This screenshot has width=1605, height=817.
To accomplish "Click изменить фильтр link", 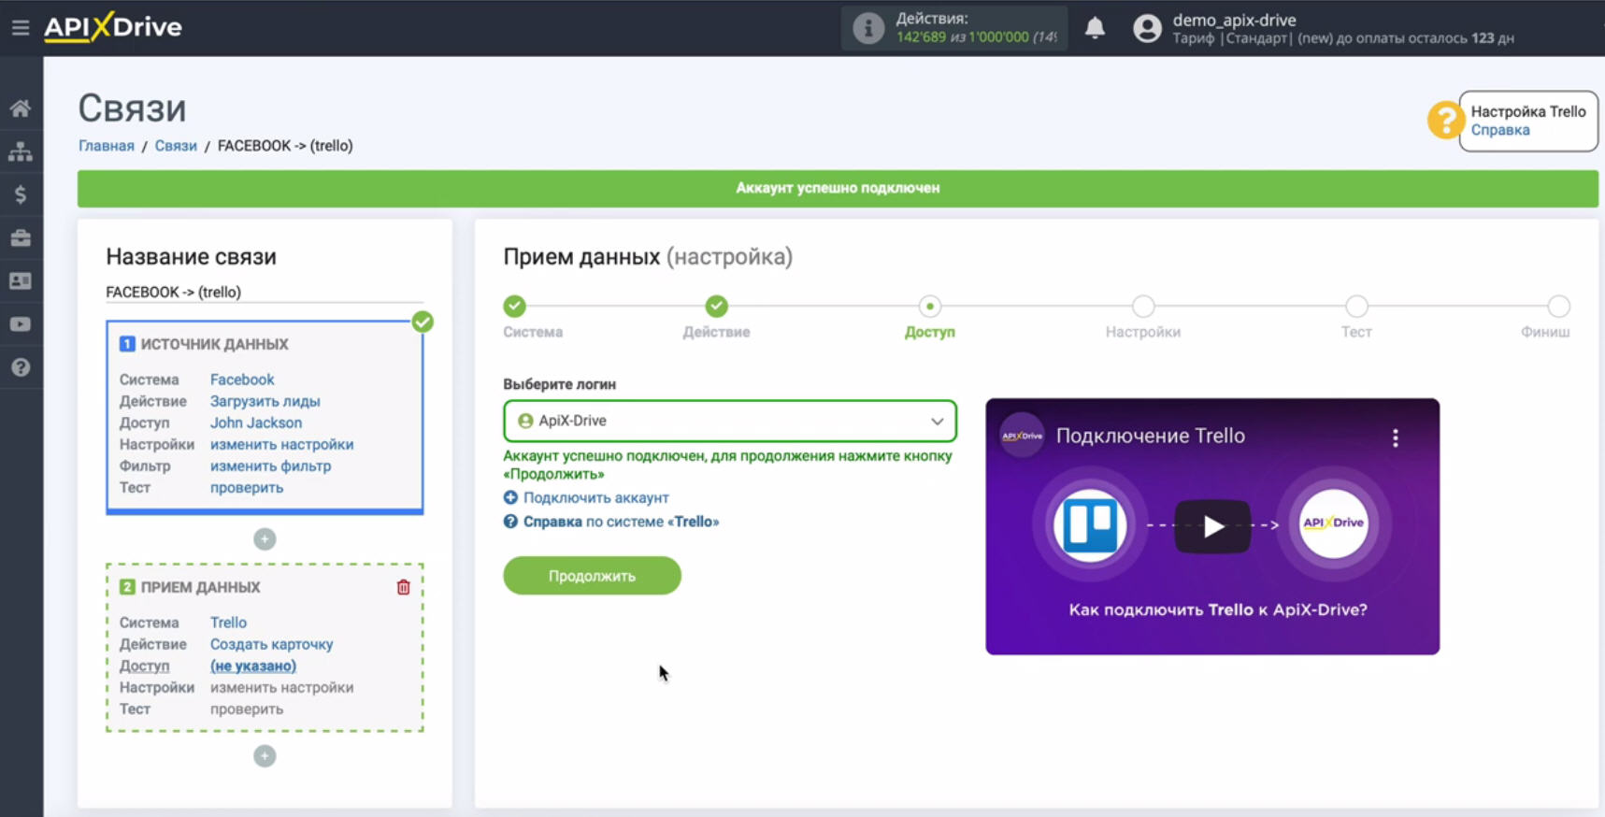I will click(270, 466).
